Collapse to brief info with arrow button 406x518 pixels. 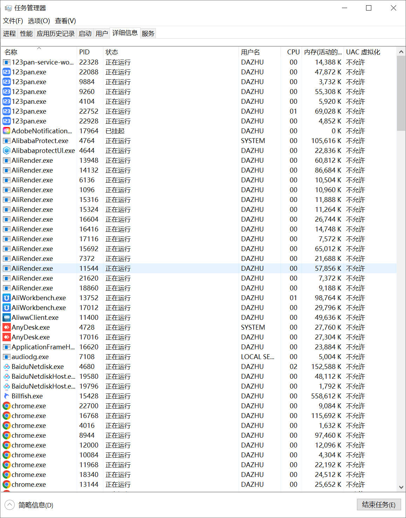(x=9, y=505)
